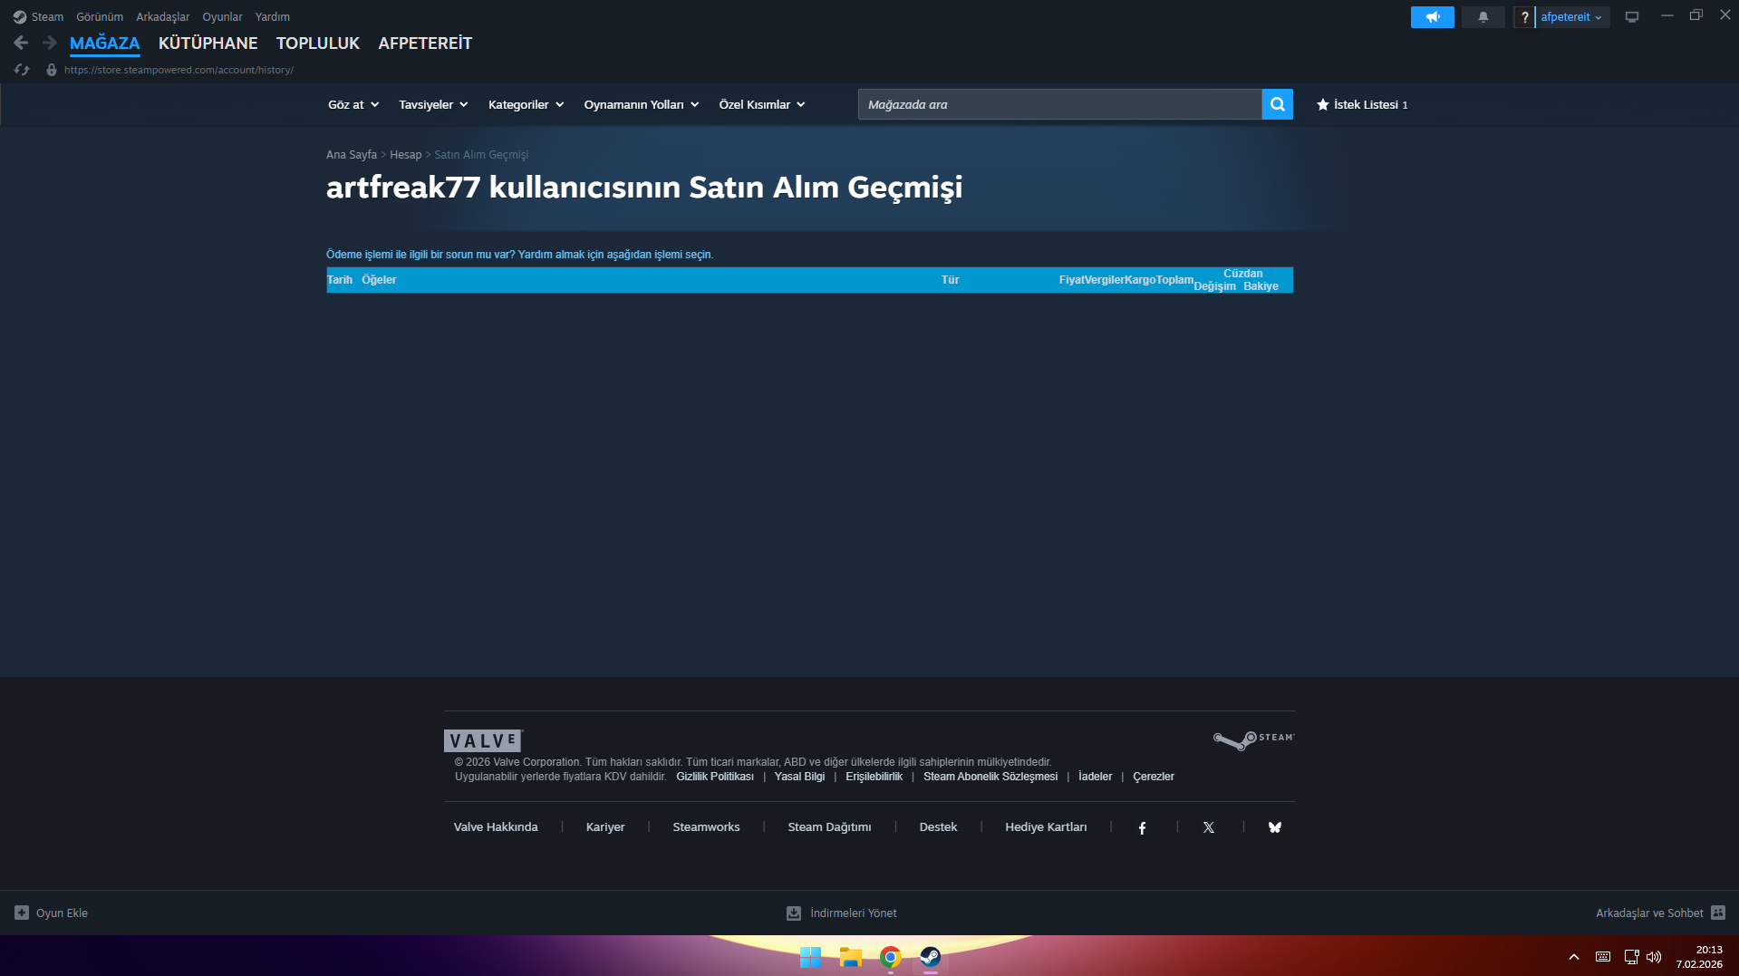Visit Valve Hakkında footer link
Image resolution: width=1739 pixels, height=976 pixels.
496,827
